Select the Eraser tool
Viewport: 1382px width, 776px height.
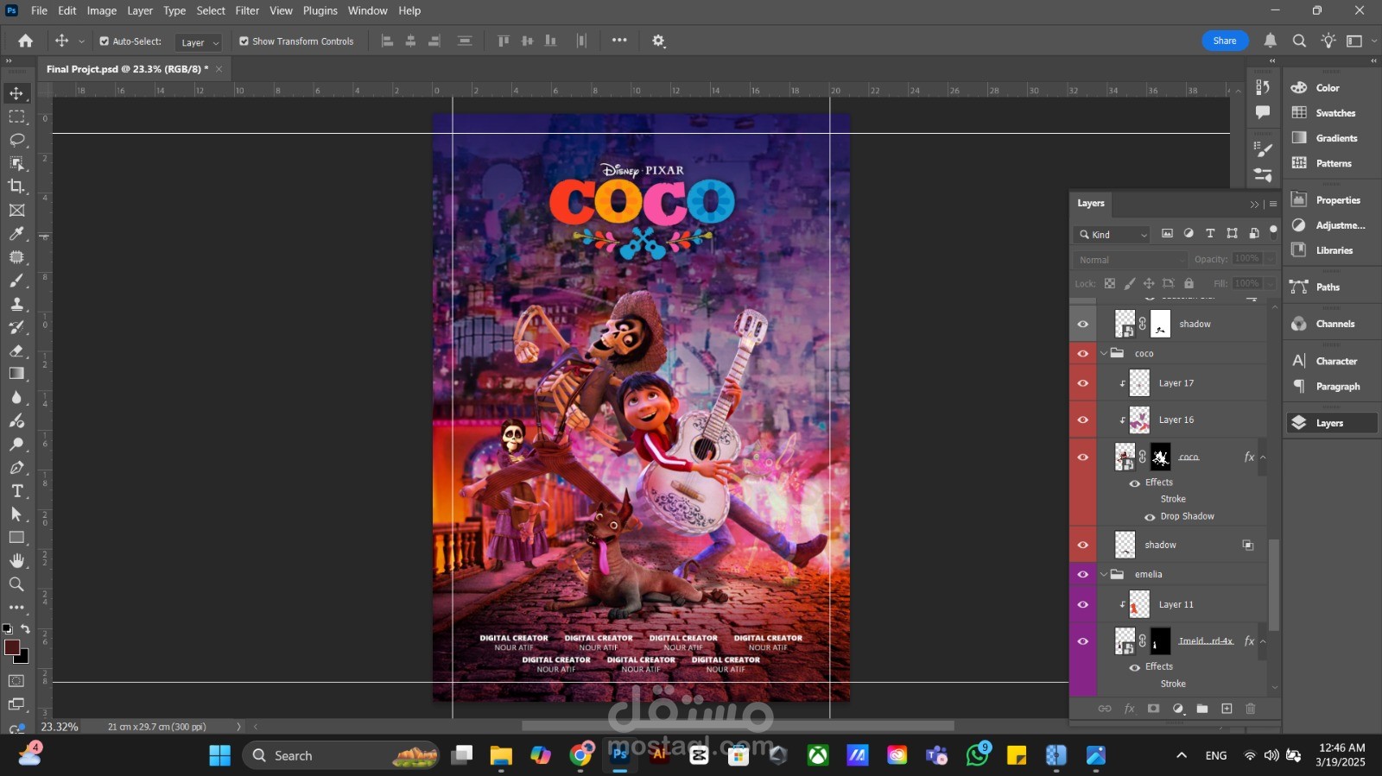pyautogui.click(x=16, y=350)
